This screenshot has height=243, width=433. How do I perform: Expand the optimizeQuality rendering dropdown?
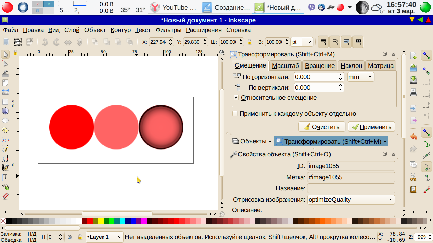[x=351, y=200]
